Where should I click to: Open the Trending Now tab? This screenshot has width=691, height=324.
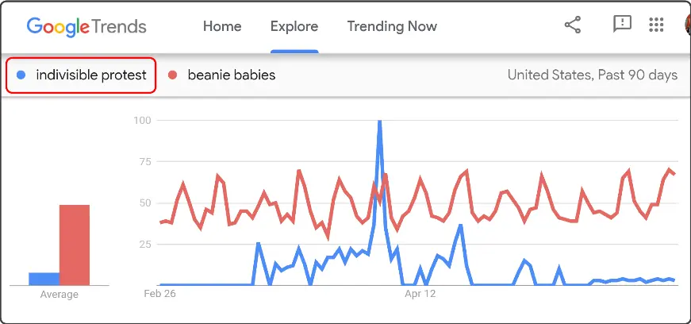click(392, 26)
